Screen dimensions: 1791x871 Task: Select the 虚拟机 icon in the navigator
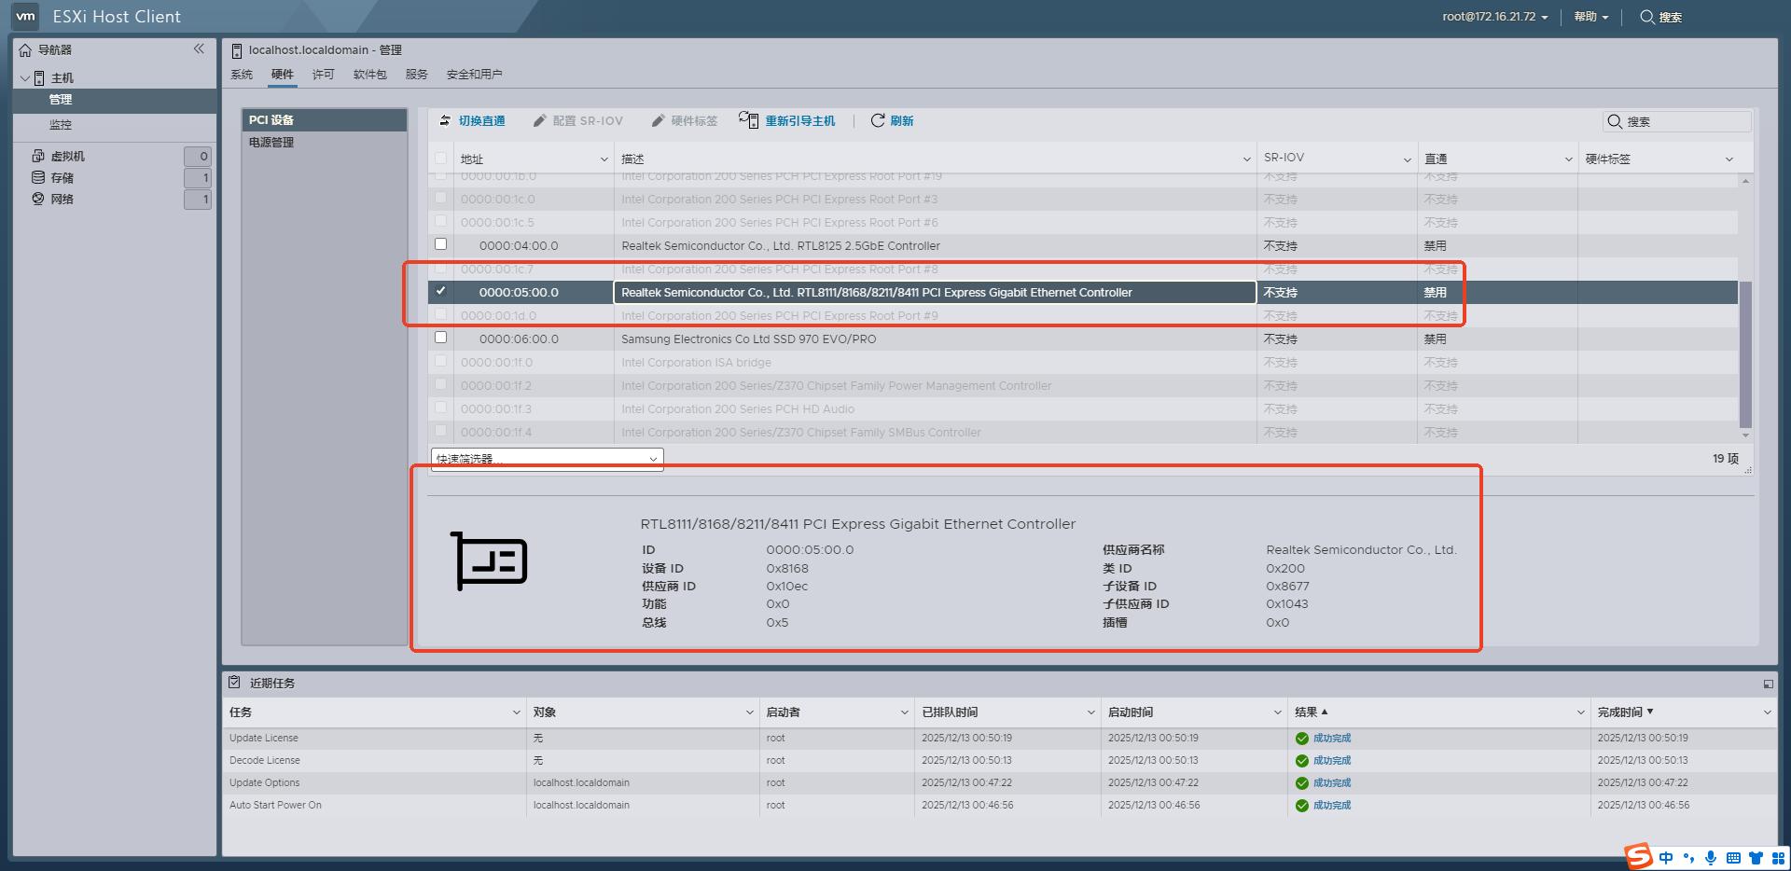click(x=37, y=156)
